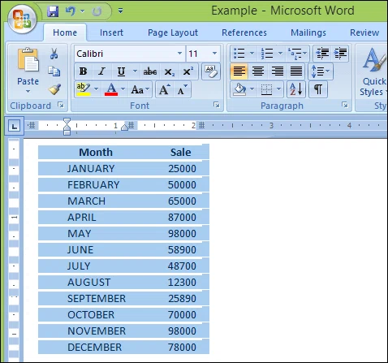Viewport: 388px width, 363px height.
Task: Toggle Subscript formatting
Action: [170, 71]
